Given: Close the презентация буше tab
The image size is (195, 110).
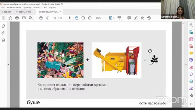Looking at the screenshot, I should coord(61,12).
